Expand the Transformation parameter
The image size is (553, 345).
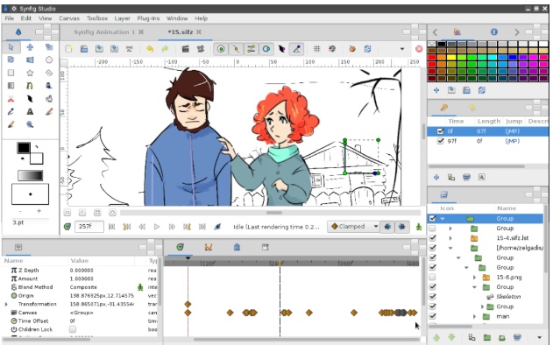coord(6,304)
